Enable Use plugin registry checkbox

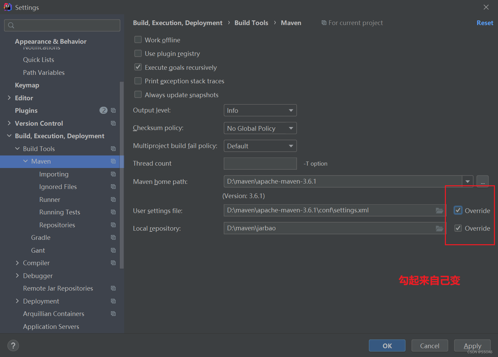[x=138, y=54]
